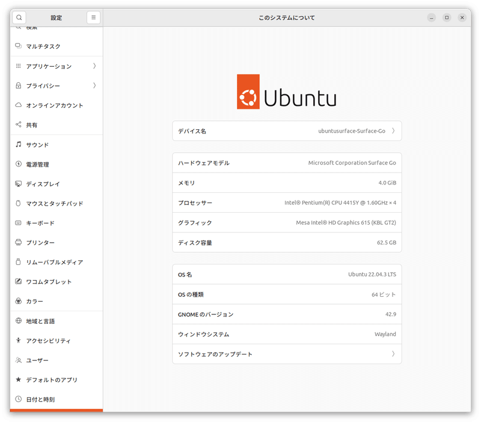Open 日付と時刻 settings

pyautogui.click(x=57, y=400)
